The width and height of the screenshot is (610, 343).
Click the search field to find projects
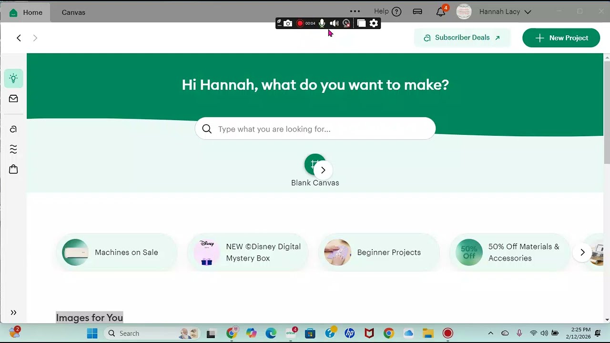pyautogui.click(x=315, y=129)
